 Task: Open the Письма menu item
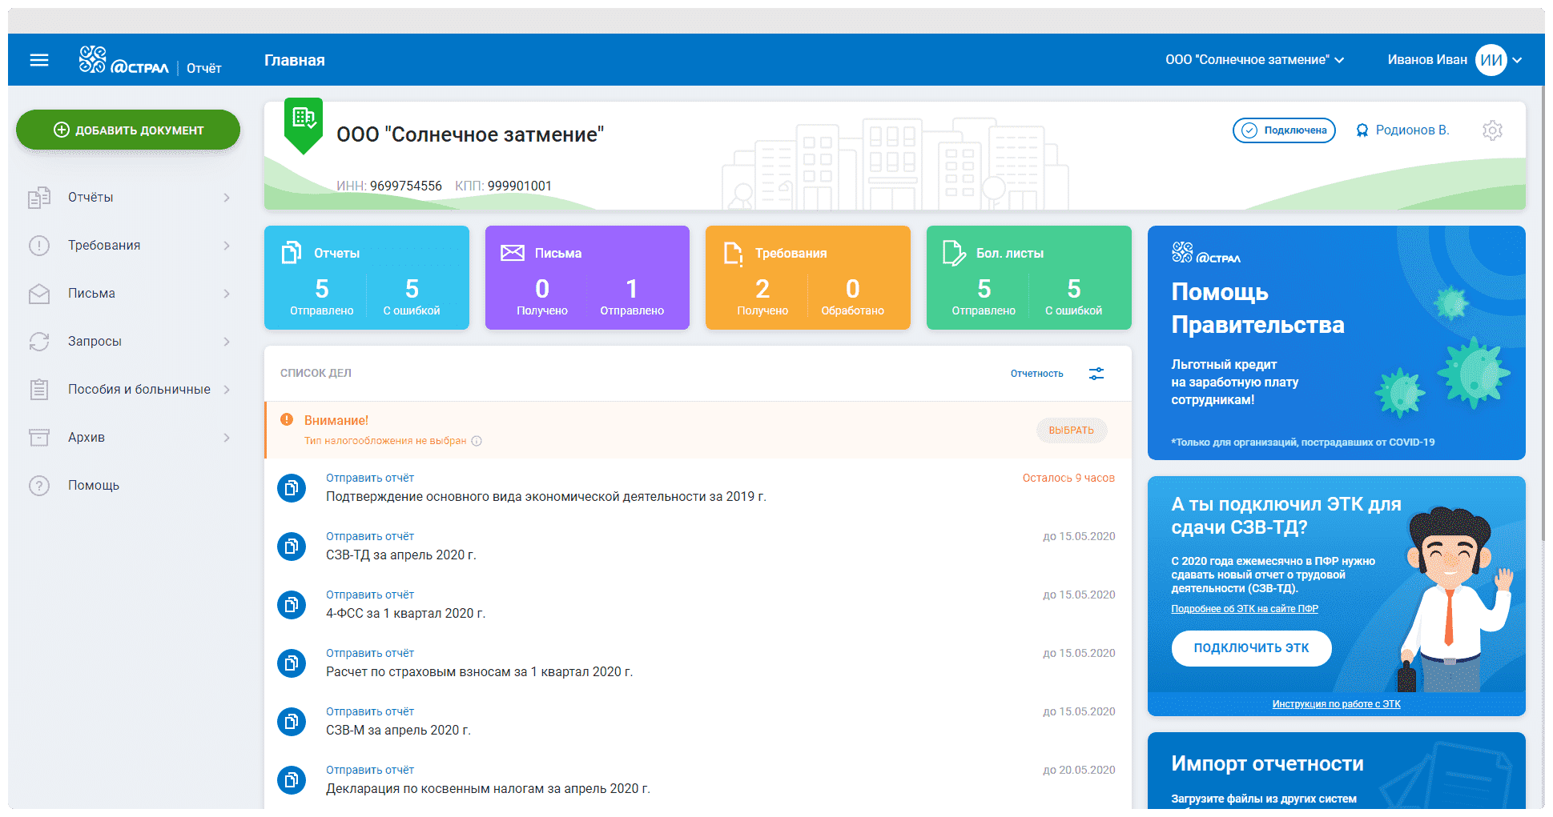click(x=128, y=294)
